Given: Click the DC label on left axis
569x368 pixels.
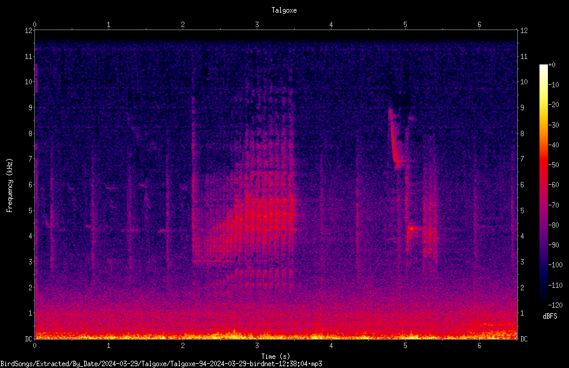Looking at the screenshot, I should (28, 339).
